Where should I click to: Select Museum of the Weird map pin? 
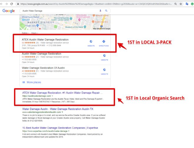coord(85,27)
